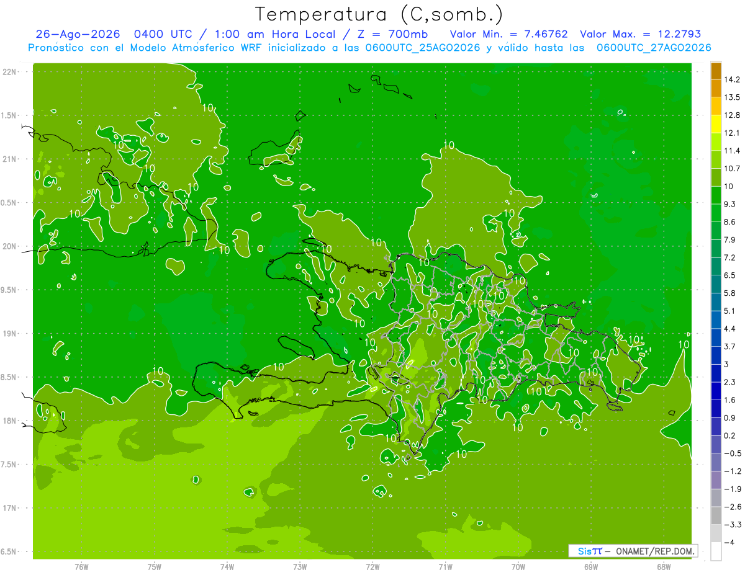Click the '13.5' colorbar label
The image size is (745, 575).
pyautogui.click(x=732, y=97)
